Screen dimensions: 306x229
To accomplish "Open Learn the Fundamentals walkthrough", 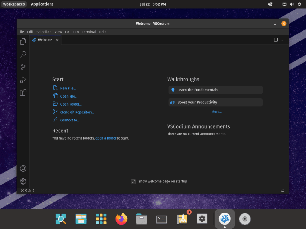I will [215, 90].
